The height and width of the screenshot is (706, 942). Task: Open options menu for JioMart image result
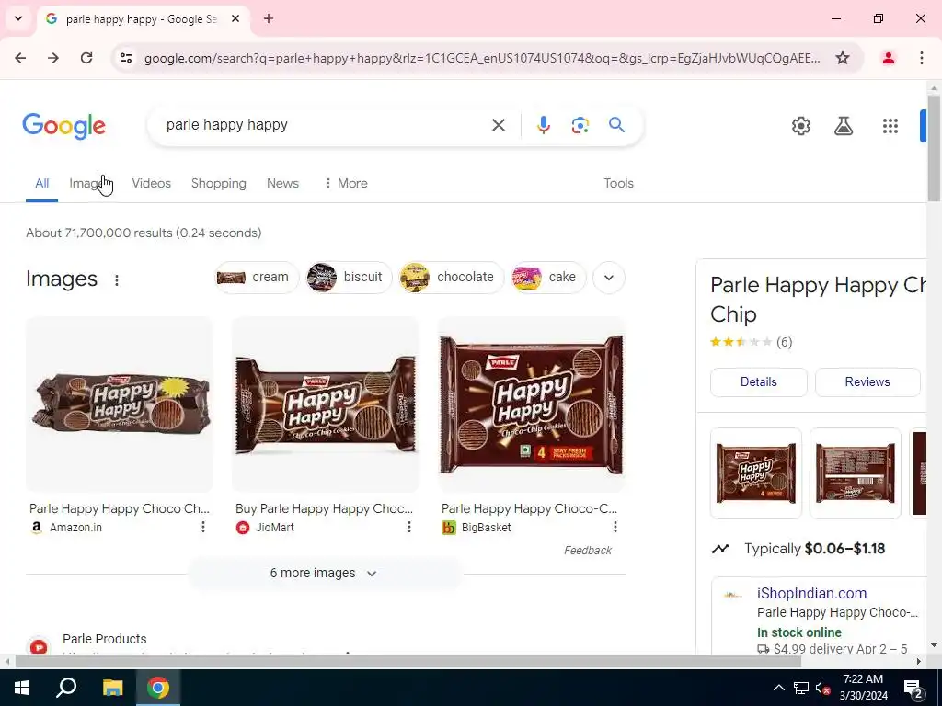click(409, 527)
